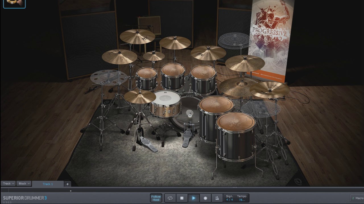
Task: Click the Progressive expansion banner
Action: tap(271, 40)
